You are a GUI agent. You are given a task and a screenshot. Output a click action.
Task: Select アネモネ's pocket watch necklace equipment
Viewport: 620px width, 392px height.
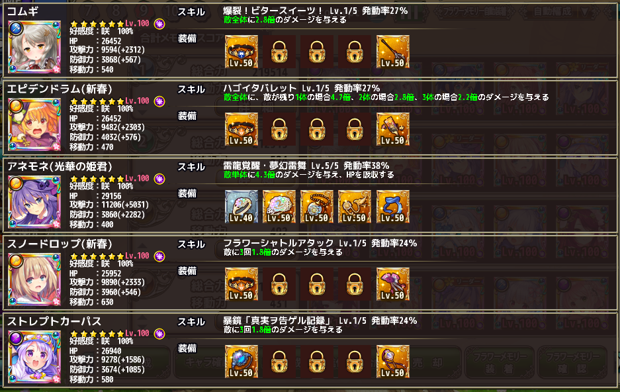(x=317, y=207)
